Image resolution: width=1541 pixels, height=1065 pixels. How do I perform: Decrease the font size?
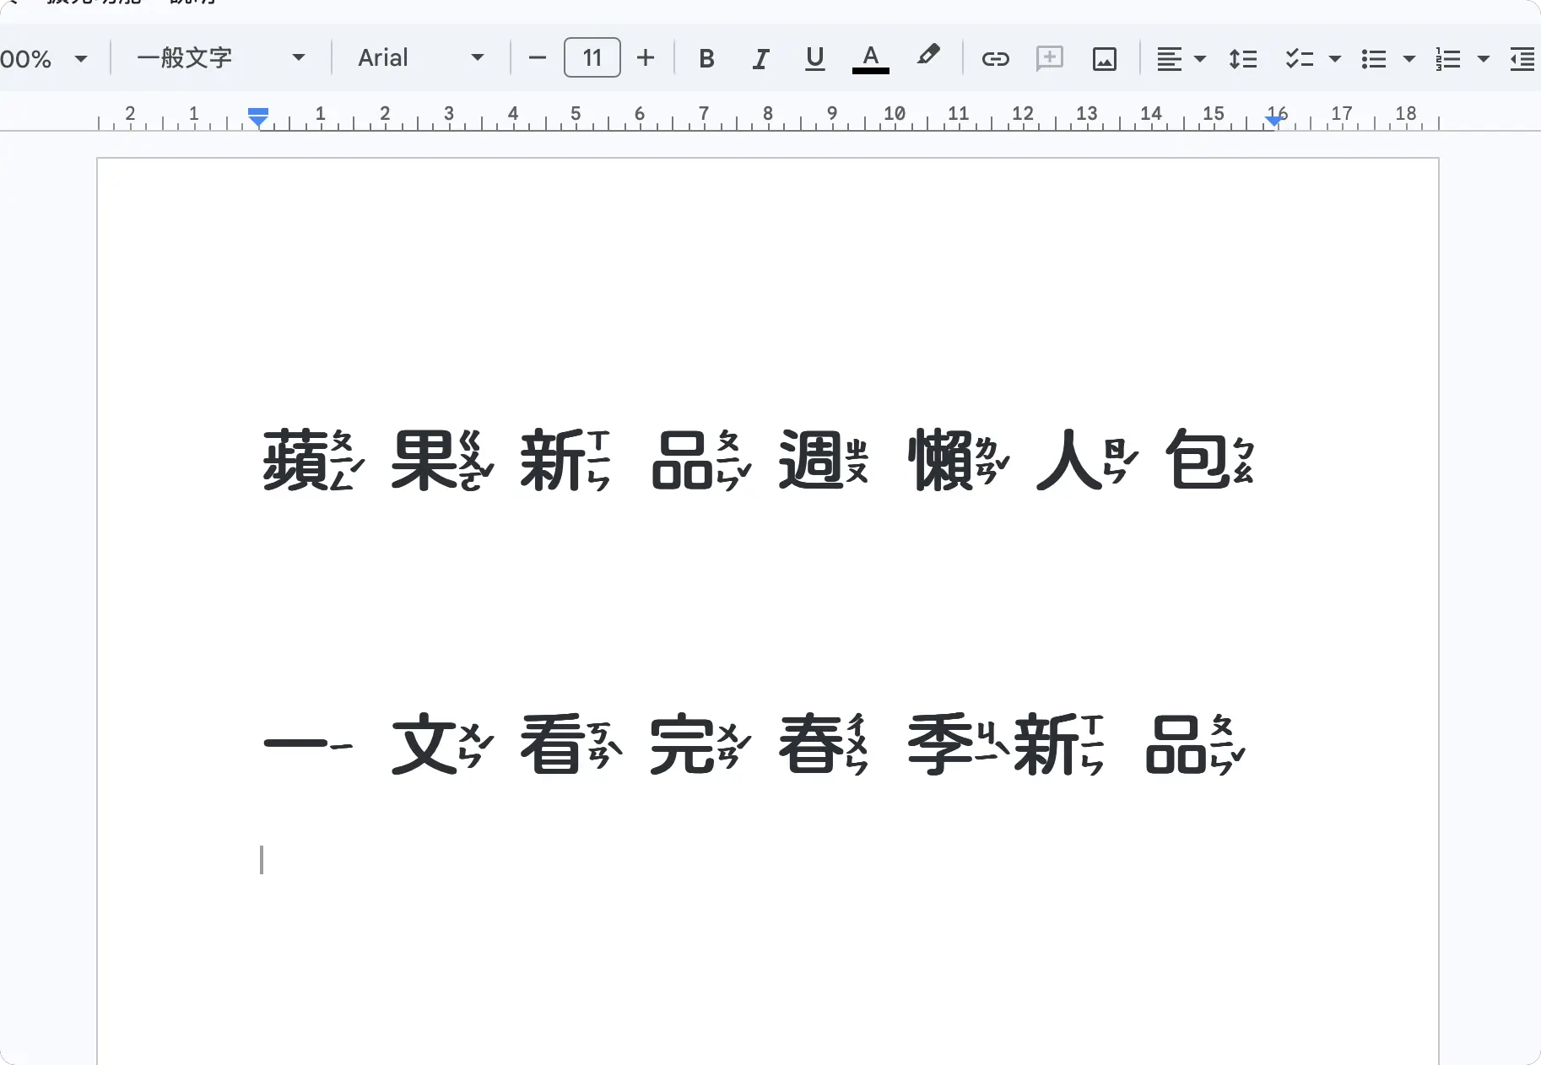[x=538, y=58]
